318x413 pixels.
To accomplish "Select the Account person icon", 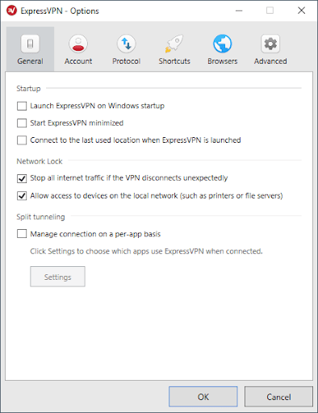I will coord(78,44).
